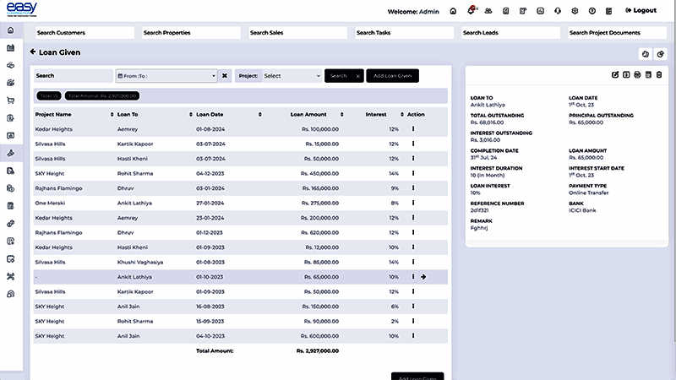Viewport: 676px width, 380px height.
Task: Click the edit icon in the loan details panel
Action: (x=615, y=74)
